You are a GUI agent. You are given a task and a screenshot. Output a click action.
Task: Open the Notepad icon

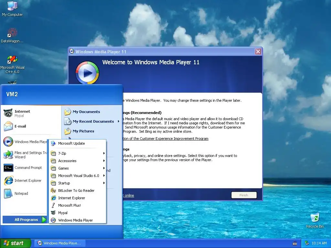point(8,193)
